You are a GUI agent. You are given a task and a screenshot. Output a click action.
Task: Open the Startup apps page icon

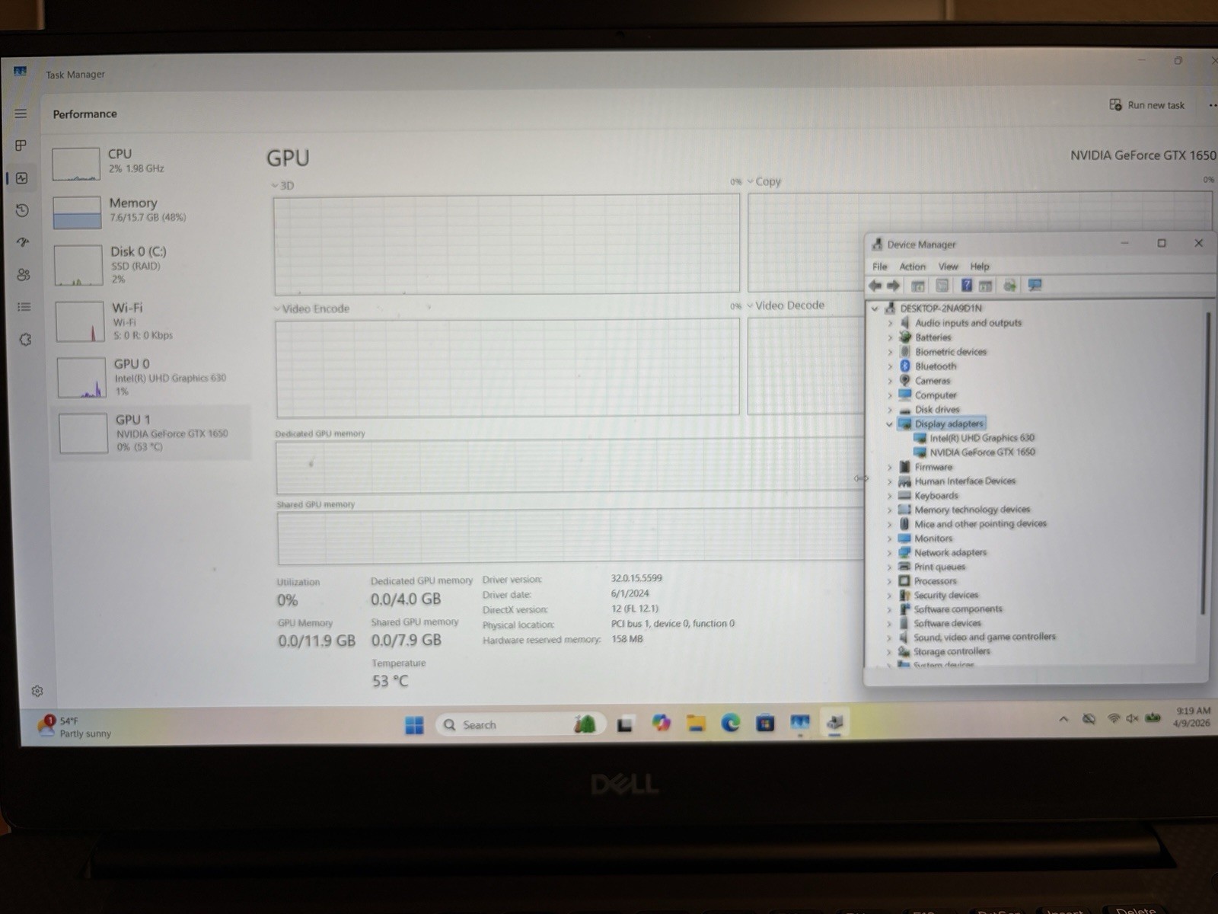(23, 242)
